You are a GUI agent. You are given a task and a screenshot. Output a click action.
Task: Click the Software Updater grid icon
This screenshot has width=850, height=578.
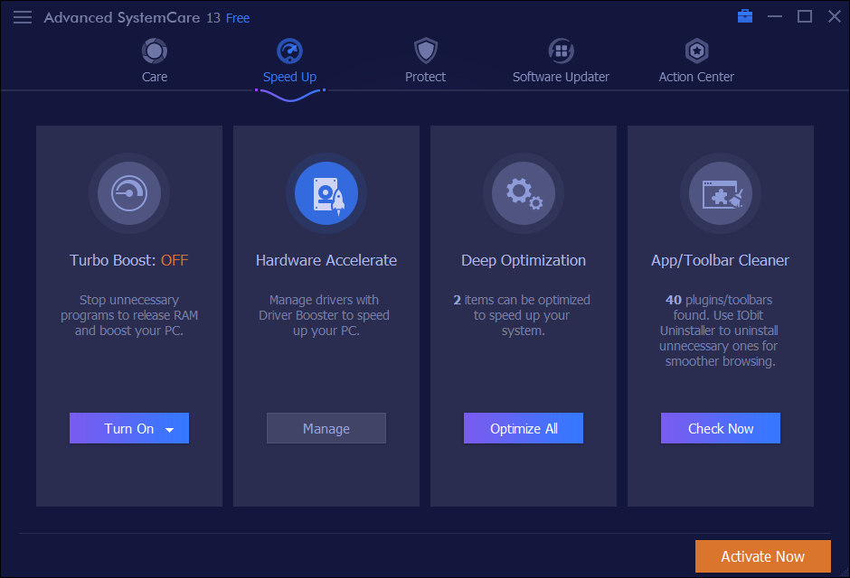(x=561, y=51)
